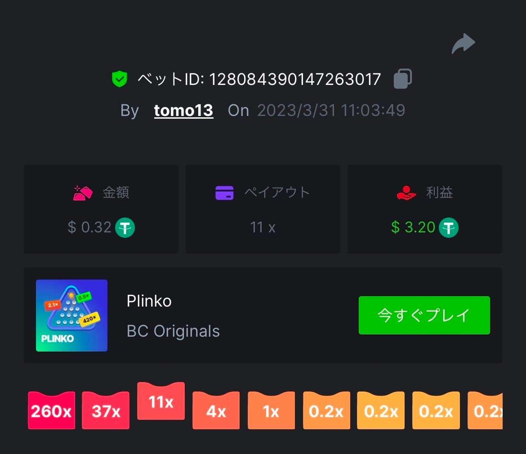
Task: Click the purple payout card icon
Action: (224, 193)
